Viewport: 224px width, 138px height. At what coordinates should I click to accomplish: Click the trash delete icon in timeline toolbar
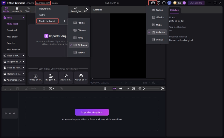[x=18, y=89]
